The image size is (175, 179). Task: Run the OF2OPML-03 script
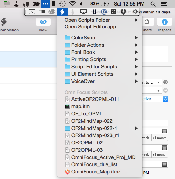coord(100,150)
